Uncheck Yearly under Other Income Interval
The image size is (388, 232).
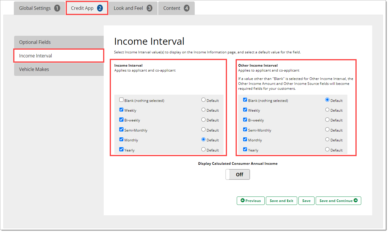coord(245,149)
